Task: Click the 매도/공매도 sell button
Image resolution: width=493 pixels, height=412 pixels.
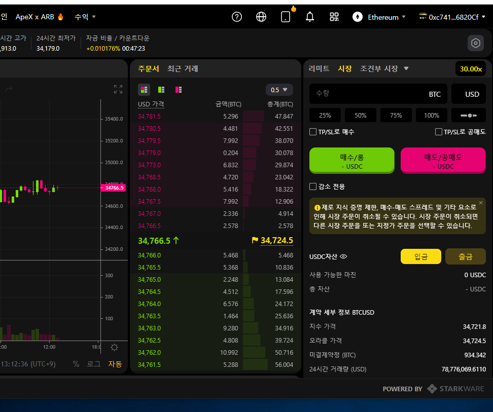Action: 443,160
